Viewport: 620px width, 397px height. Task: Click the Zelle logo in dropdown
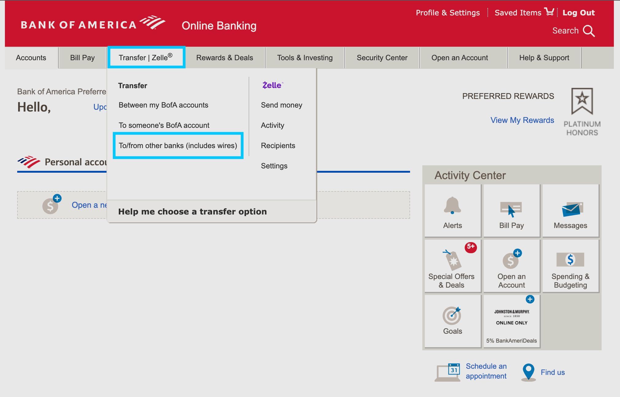(273, 85)
